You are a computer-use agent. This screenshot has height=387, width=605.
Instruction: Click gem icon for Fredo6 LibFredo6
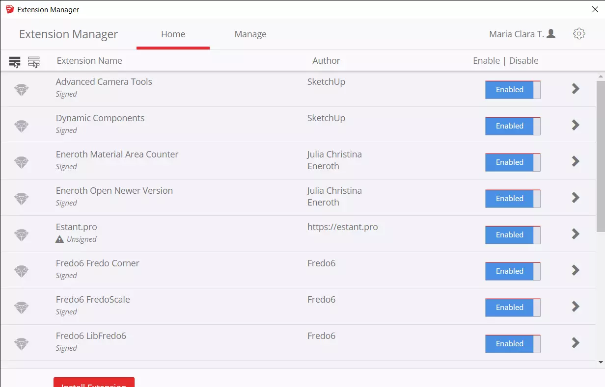click(21, 344)
